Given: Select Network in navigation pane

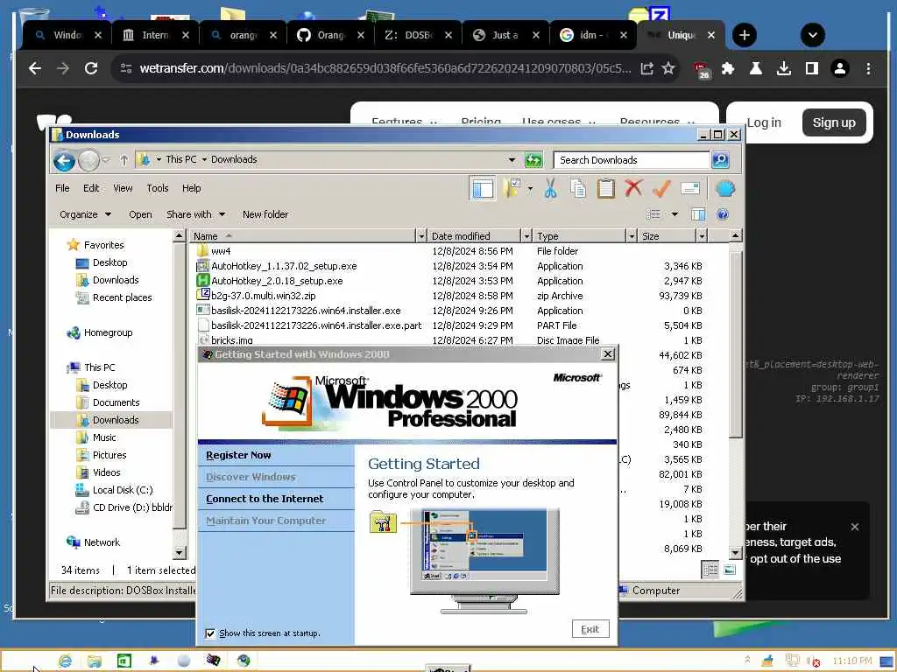Looking at the screenshot, I should pos(102,542).
